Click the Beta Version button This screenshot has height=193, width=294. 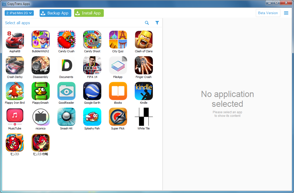[268, 13]
